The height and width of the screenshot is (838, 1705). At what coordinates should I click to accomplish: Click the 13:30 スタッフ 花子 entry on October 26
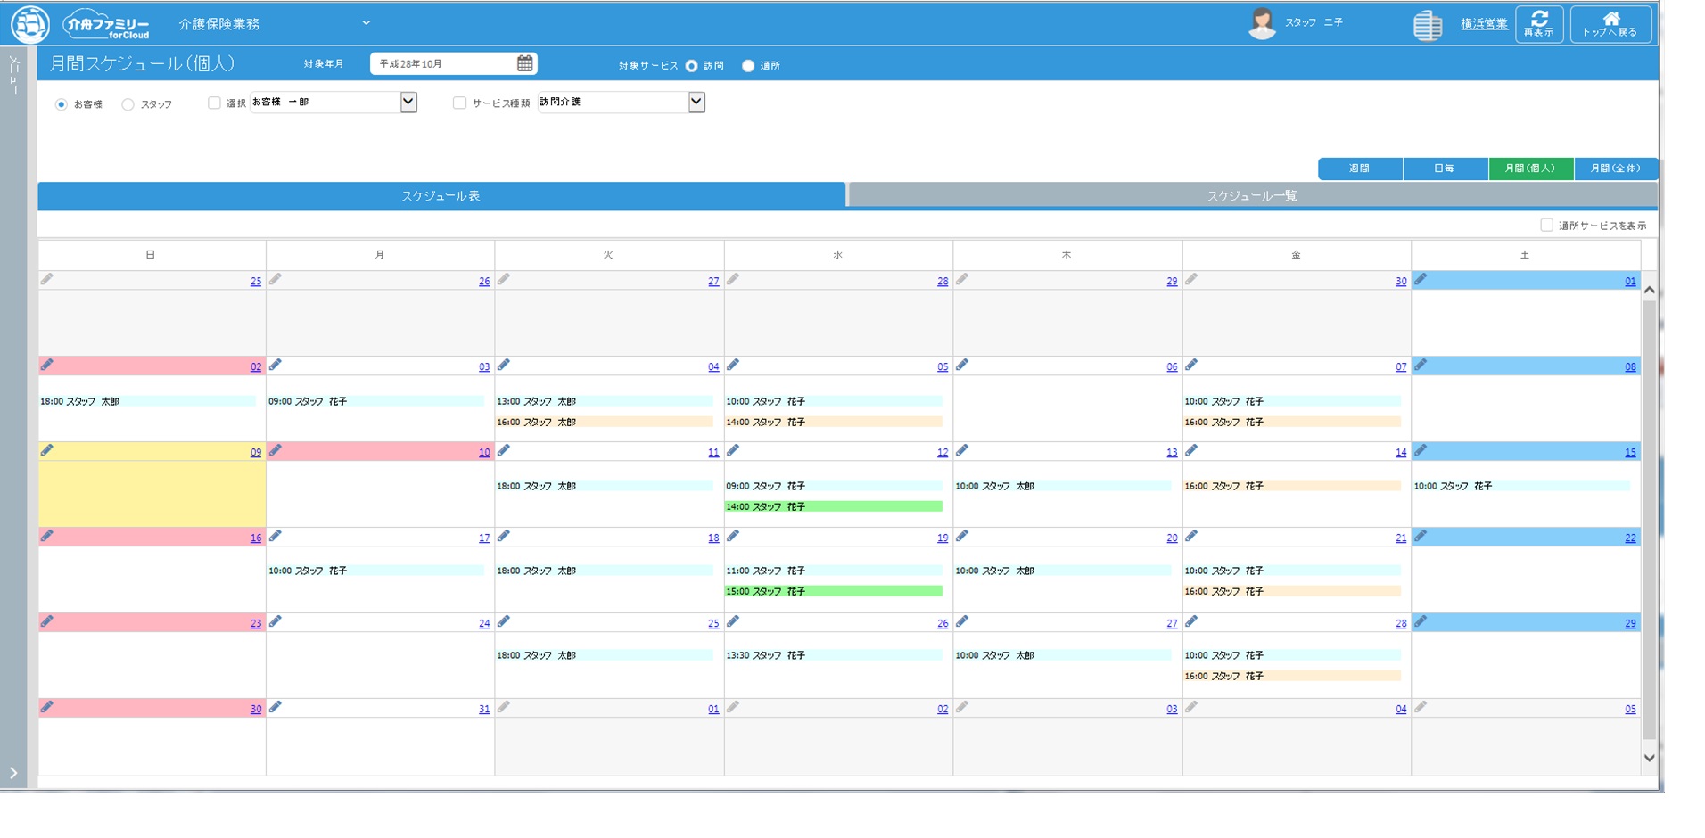834,655
